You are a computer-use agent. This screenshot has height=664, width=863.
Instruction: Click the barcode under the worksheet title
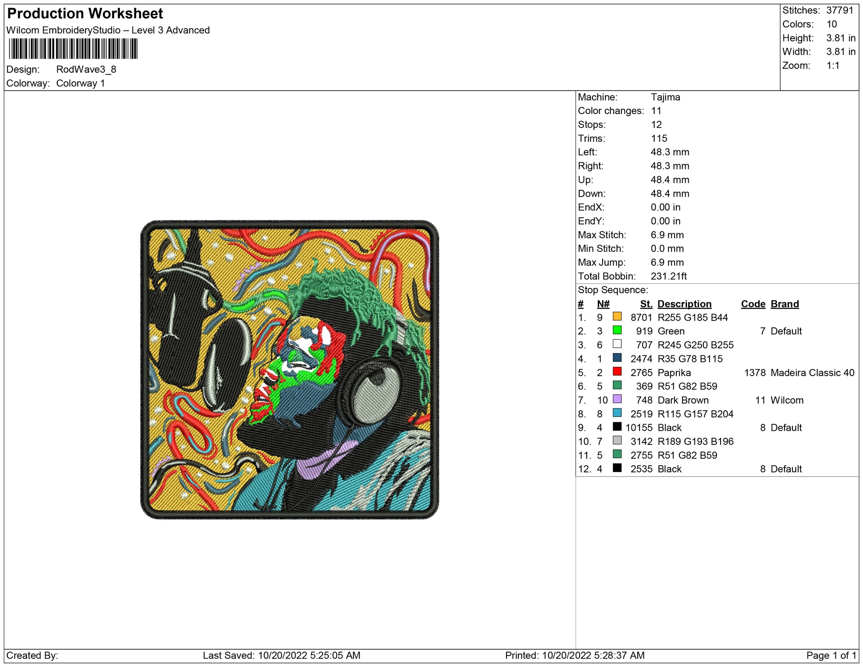73,49
